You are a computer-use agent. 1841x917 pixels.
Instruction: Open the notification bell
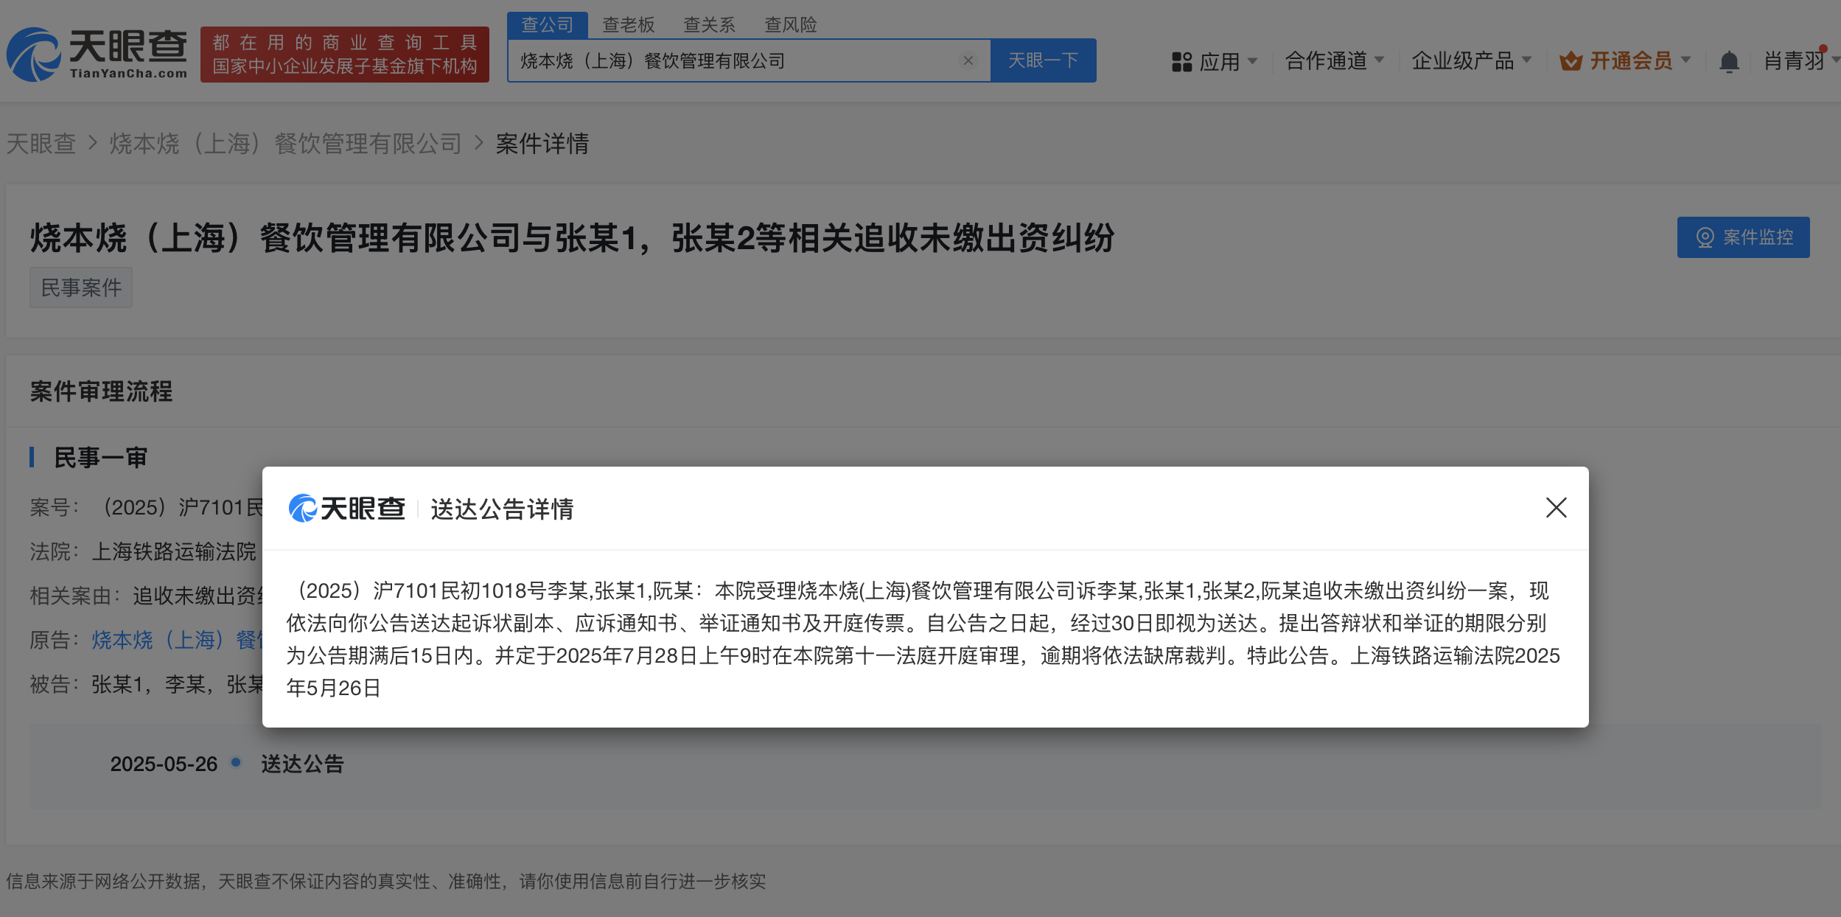click(1728, 61)
